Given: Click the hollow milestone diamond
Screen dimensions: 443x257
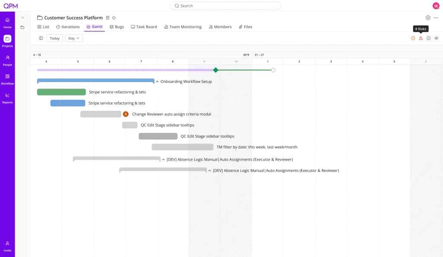Looking at the screenshot, I should tap(273, 70).
